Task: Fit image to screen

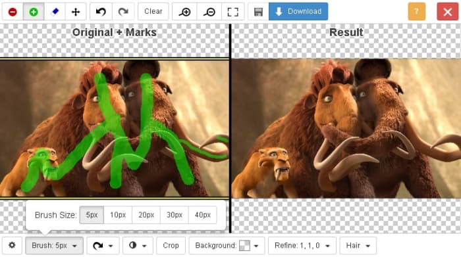Action: click(x=233, y=12)
